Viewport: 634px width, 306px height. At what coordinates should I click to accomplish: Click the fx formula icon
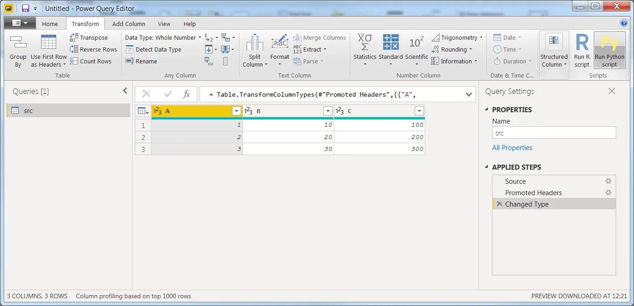click(x=186, y=94)
